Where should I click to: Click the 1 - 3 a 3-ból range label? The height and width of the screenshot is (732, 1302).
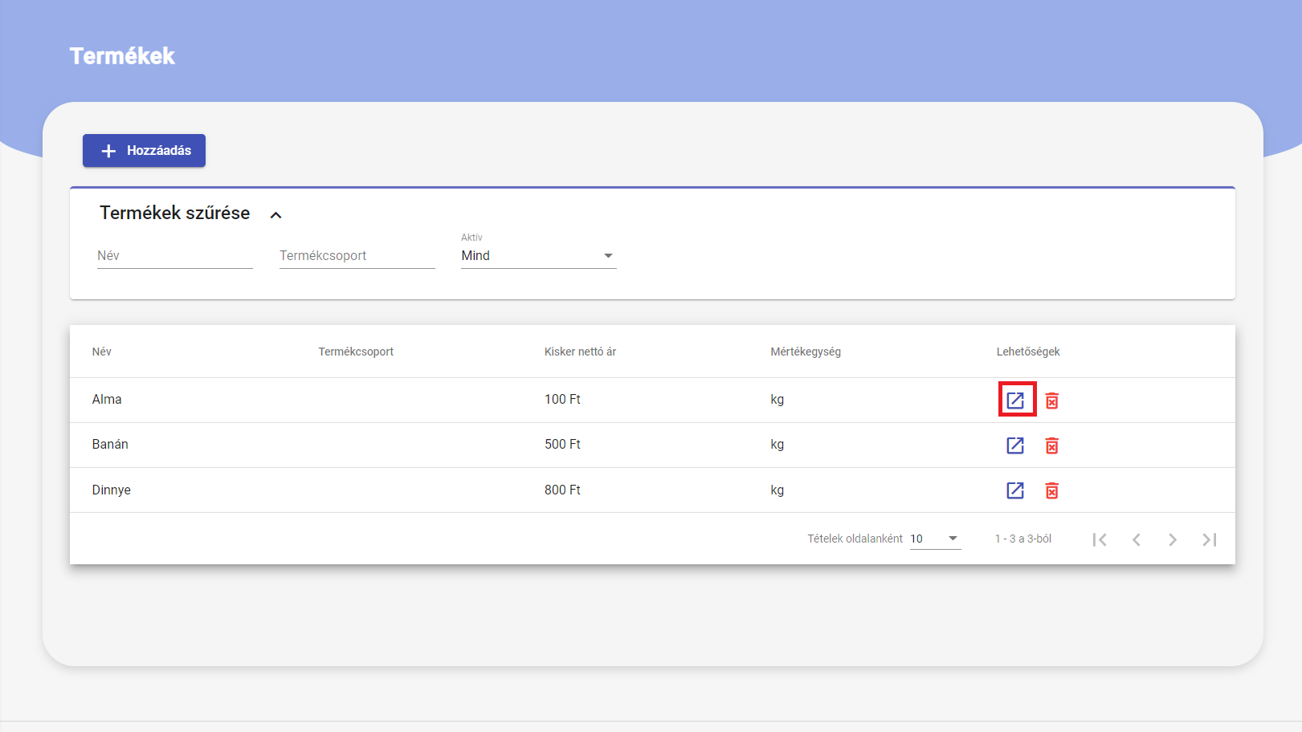coord(1023,539)
